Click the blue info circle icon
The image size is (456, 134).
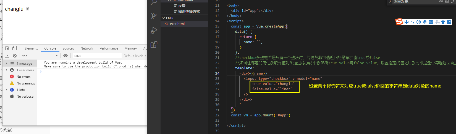(12, 90)
